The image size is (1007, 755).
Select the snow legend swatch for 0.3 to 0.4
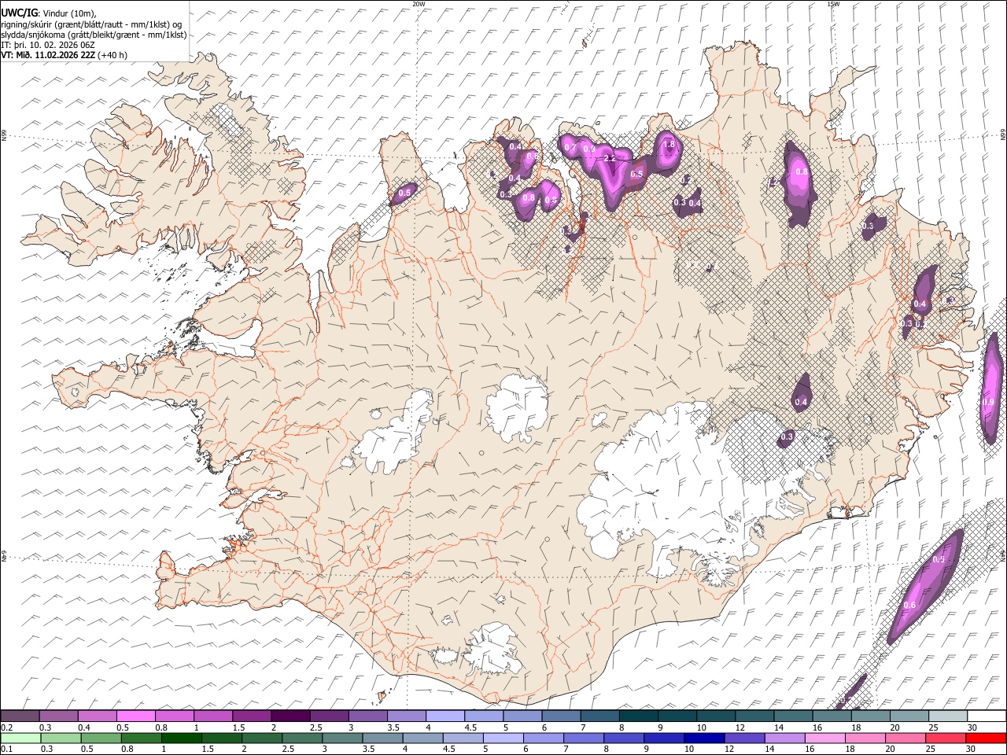(59, 716)
